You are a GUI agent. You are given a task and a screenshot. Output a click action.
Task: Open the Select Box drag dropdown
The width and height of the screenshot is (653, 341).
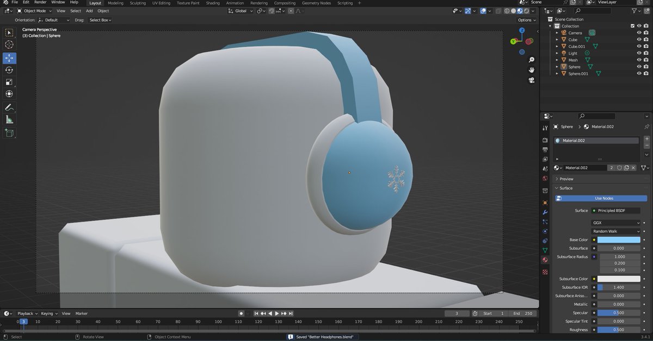(x=100, y=20)
